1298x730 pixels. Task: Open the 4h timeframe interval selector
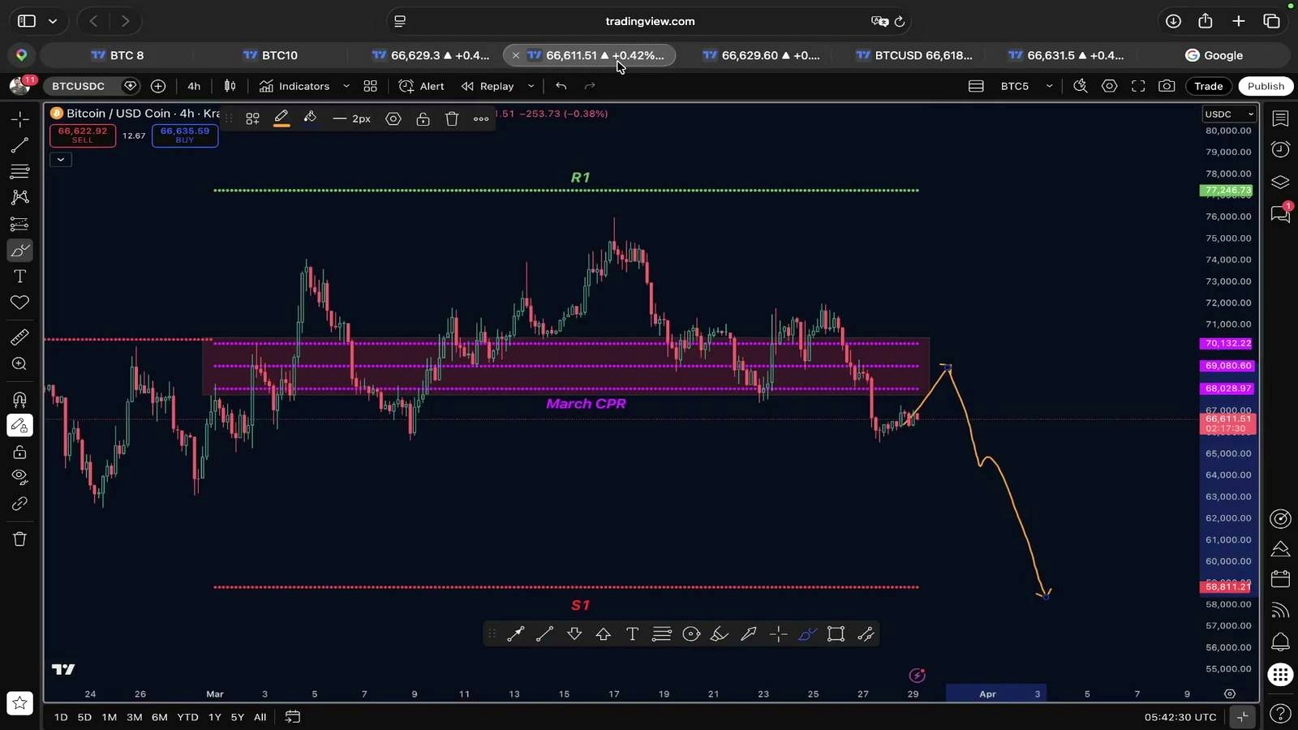[x=194, y=86]
